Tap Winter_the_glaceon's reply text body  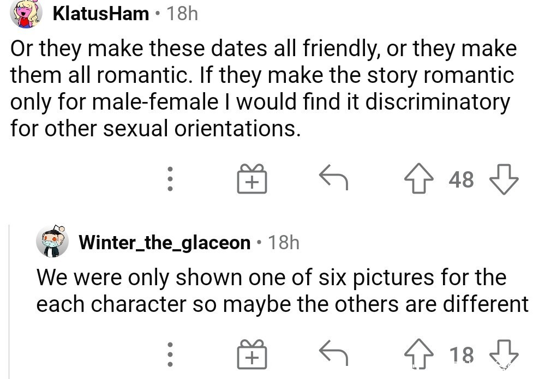(282, 290)
